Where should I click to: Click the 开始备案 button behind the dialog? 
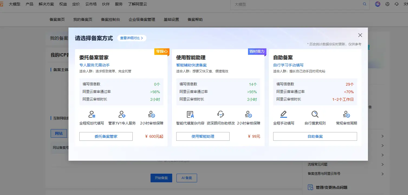tap(161, 178)
